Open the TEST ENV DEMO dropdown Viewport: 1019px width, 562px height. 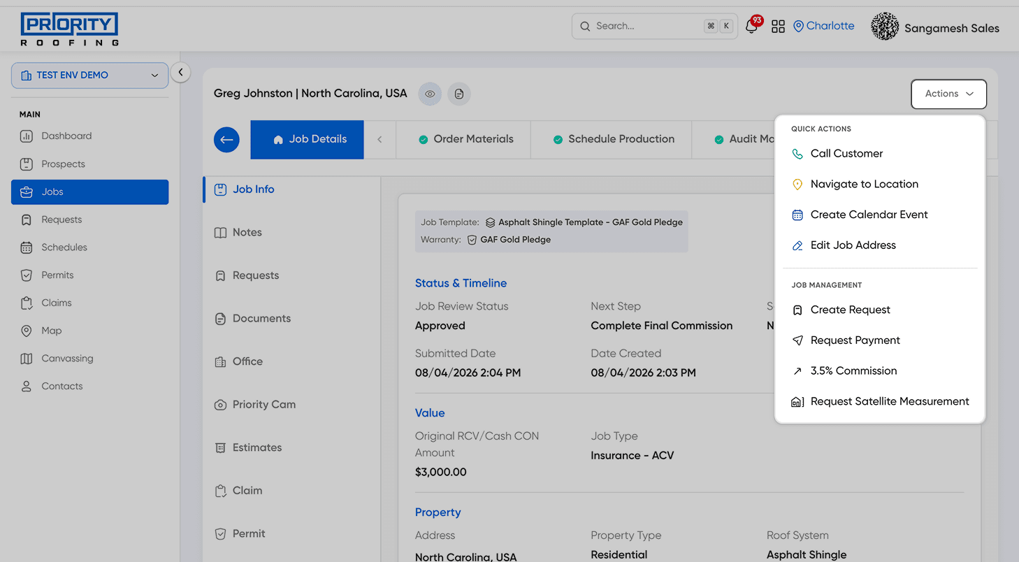[x=89, y=75]
